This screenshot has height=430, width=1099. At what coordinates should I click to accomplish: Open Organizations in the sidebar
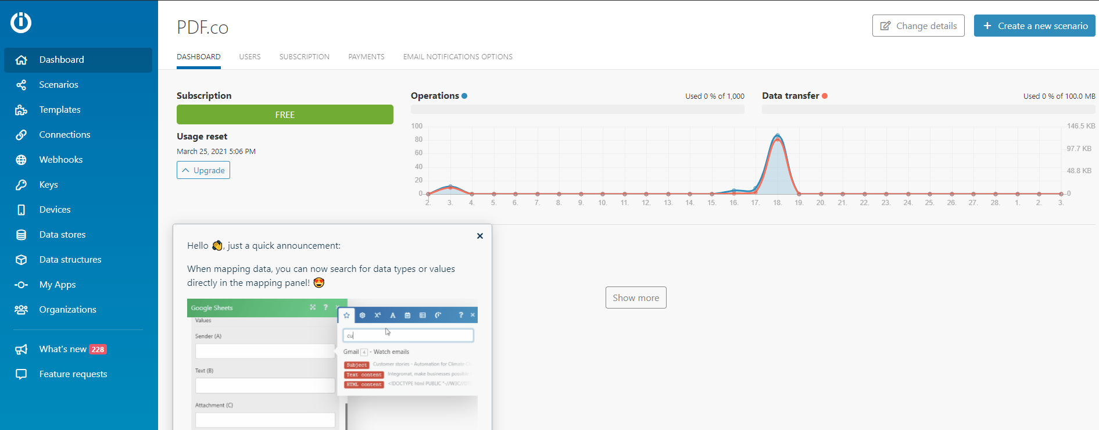coord(78,310)
